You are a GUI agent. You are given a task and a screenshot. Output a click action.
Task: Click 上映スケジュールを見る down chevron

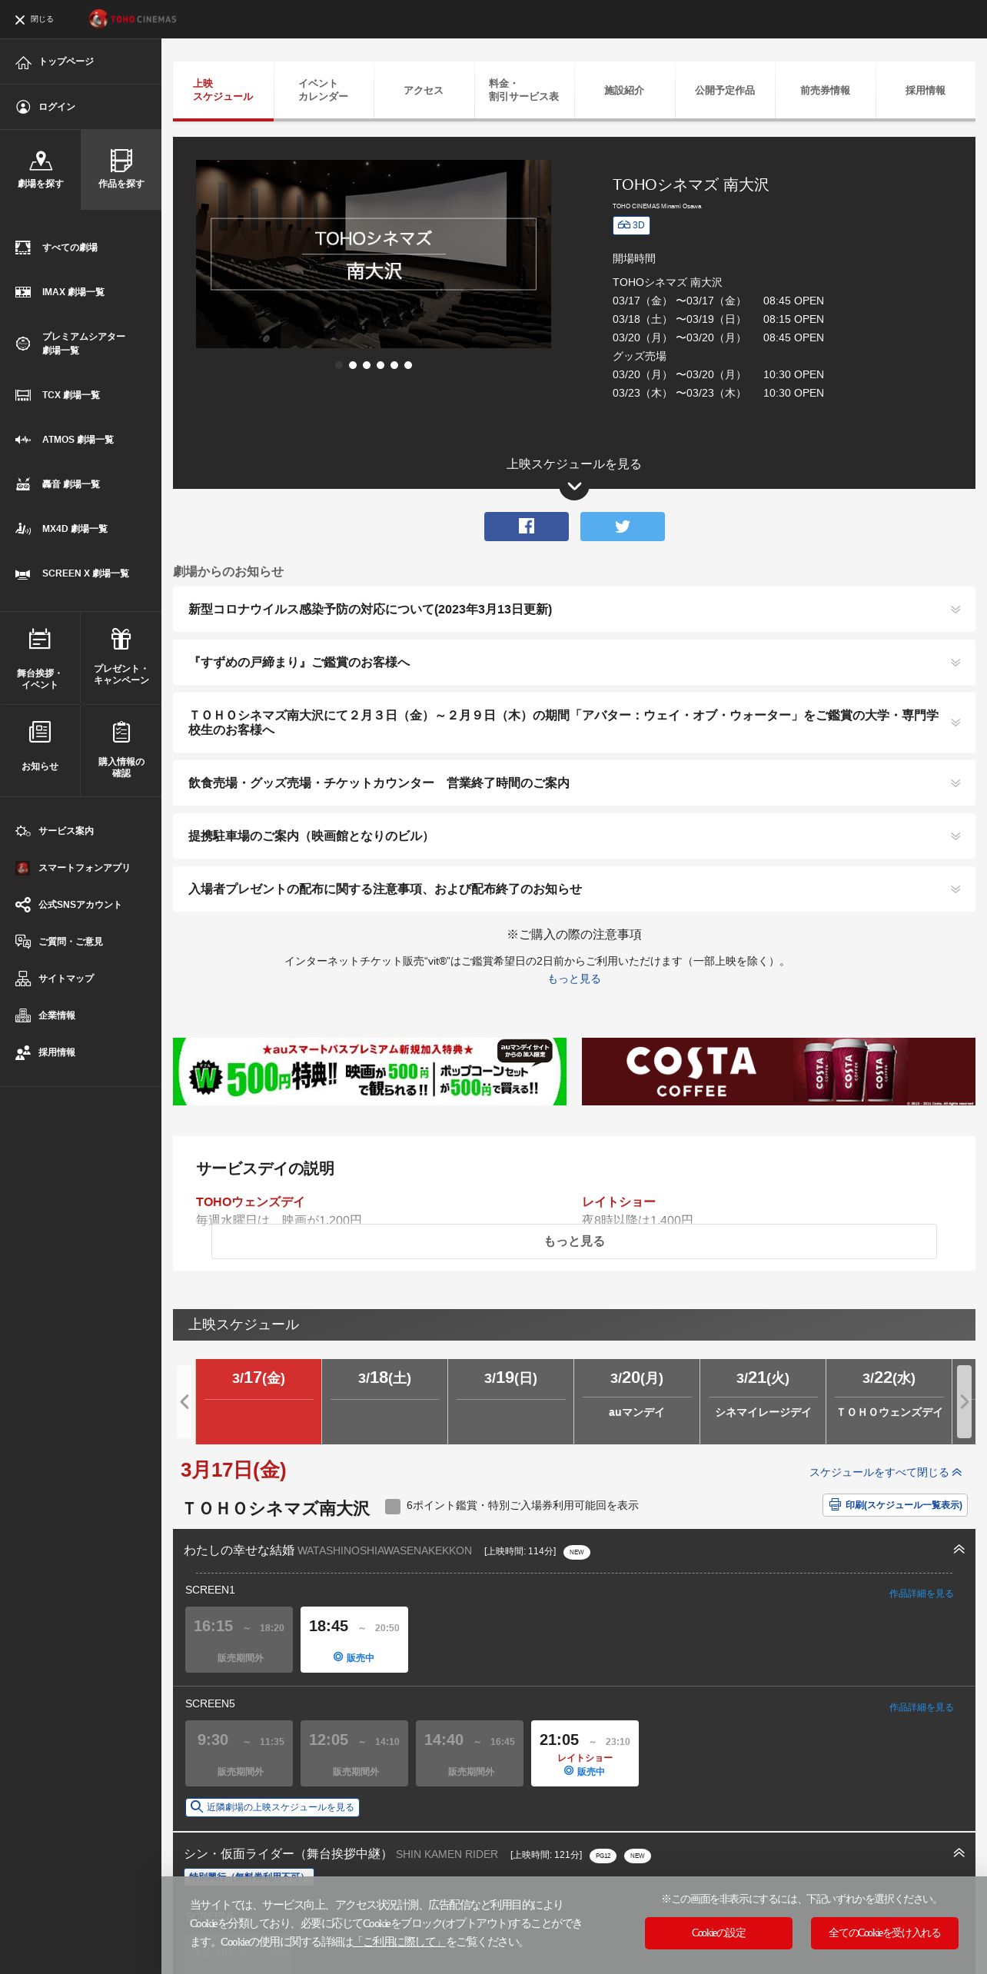[x=574, y=486]
